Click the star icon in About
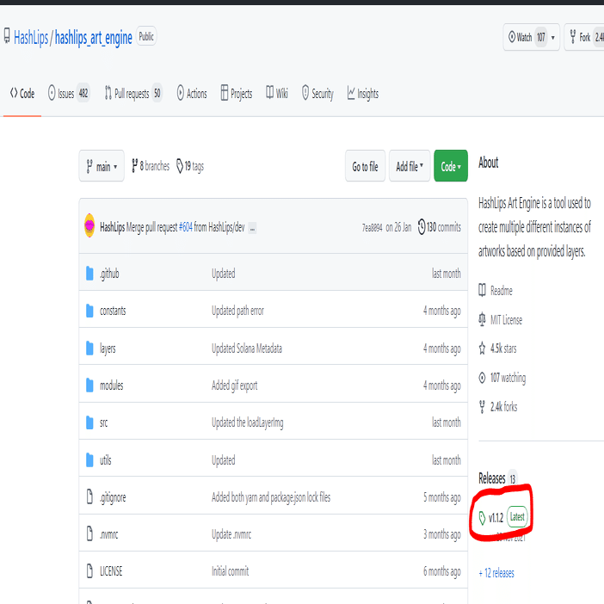The height and width of the screenshot is (604, 604). [482, 348]
